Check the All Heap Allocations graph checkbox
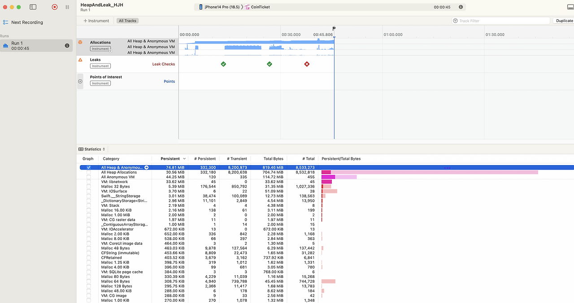The width and height of the screenshot is (574, 303). pos(88,172)
